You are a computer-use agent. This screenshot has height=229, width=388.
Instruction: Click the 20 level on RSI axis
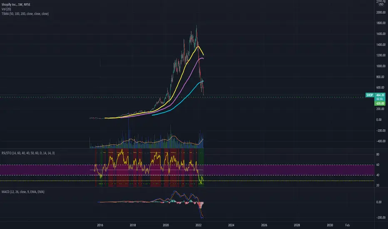click(378, 185)
